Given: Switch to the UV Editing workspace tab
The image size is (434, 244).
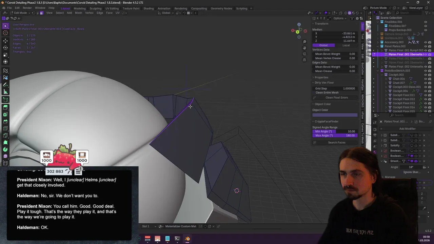Looking at the screenshot, I should (112, 8).
